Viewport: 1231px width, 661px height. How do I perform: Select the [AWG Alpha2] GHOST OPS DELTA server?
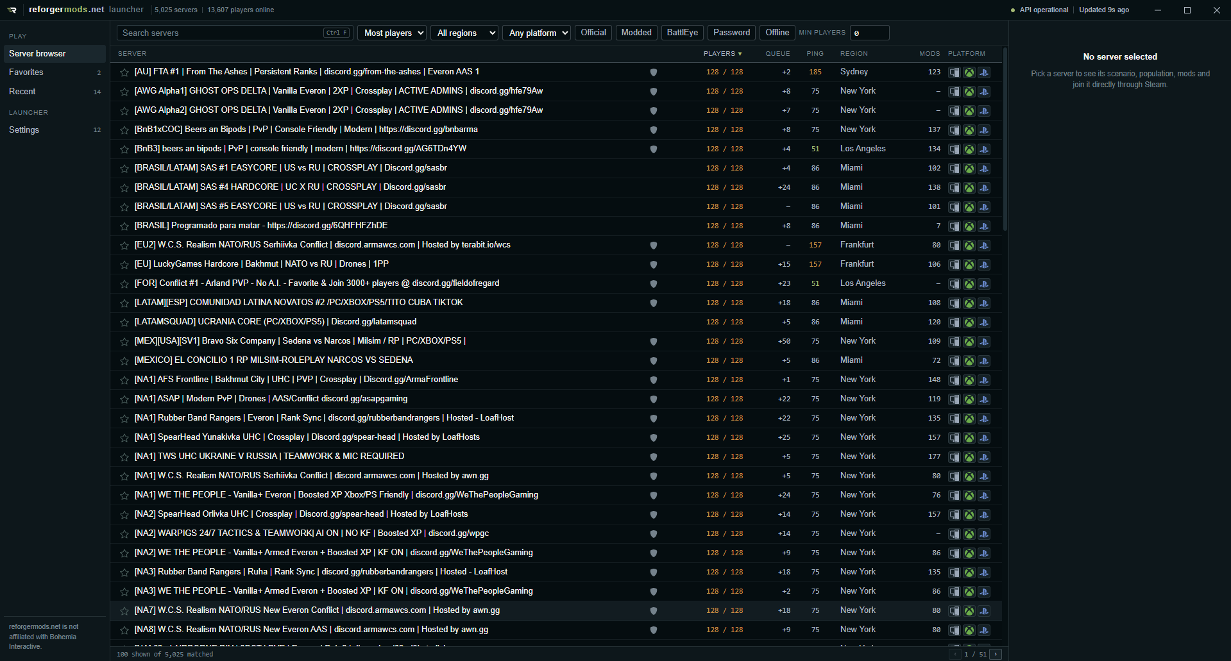click(x=556, y=111)
